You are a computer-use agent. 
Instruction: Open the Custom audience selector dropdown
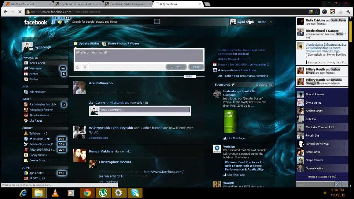(x=176, y=67)
